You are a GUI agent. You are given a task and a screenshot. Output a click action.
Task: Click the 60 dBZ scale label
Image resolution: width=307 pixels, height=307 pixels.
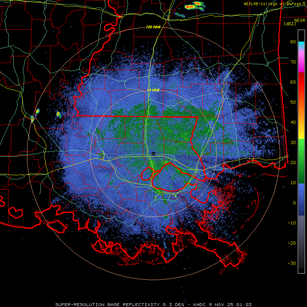[293, 82]
